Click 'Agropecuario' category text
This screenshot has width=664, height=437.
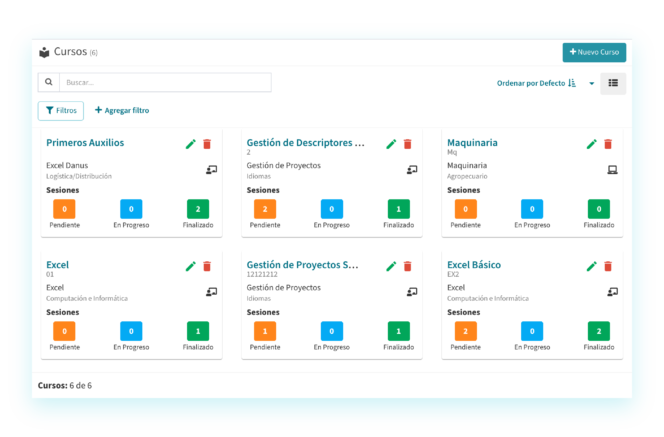click(467, 176)
